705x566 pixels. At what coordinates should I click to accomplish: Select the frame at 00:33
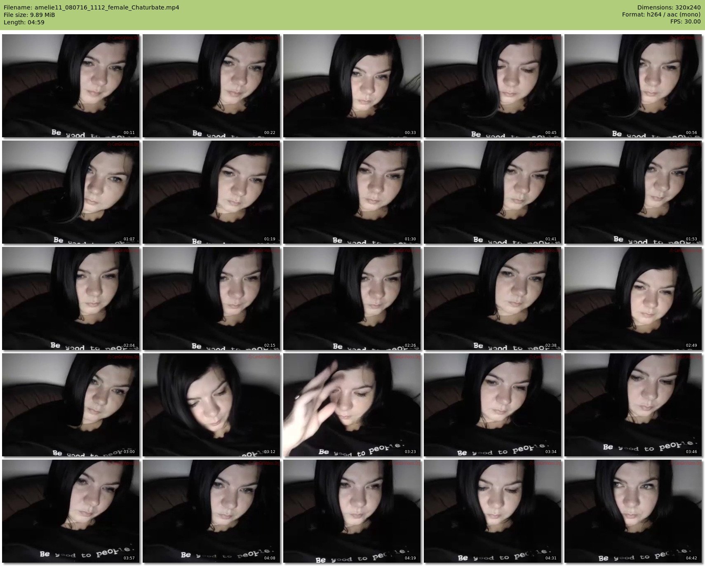(x=352, y=86)
